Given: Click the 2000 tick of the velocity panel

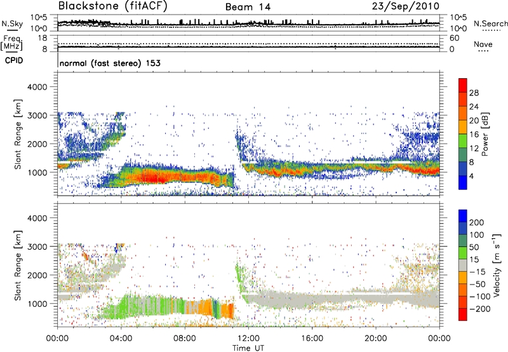Looking at the screenshot, I should tap(37, 275).
